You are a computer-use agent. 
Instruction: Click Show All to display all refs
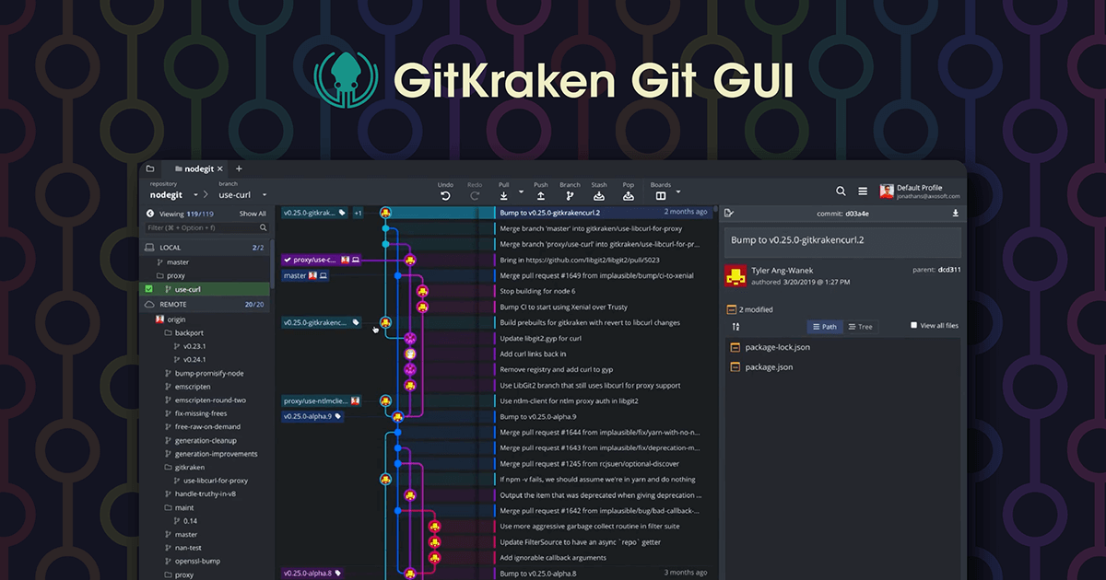[253, 214]
